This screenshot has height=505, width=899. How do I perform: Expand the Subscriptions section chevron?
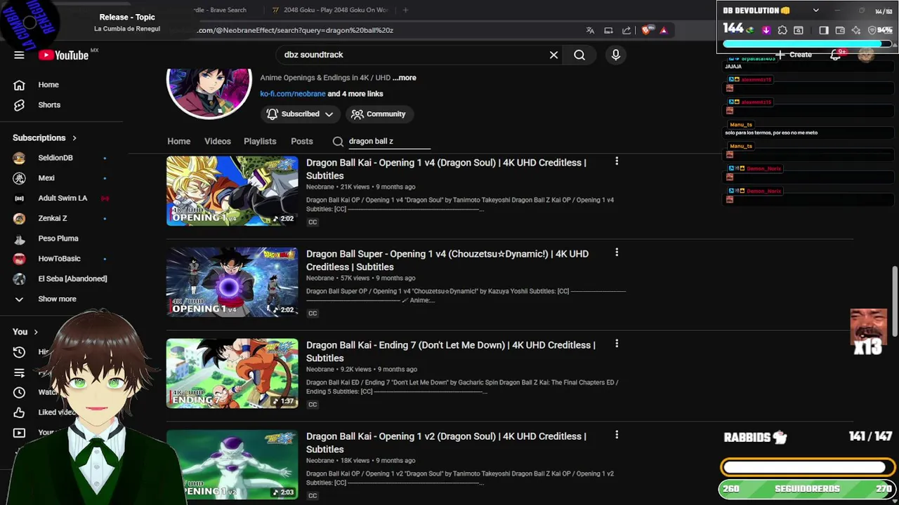[x=74, y=138]
